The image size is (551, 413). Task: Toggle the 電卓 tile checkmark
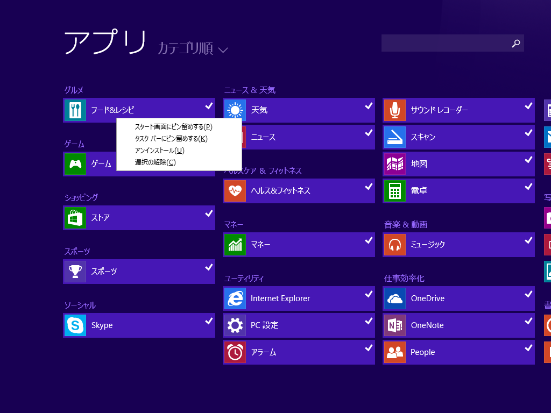click(528, 187)
